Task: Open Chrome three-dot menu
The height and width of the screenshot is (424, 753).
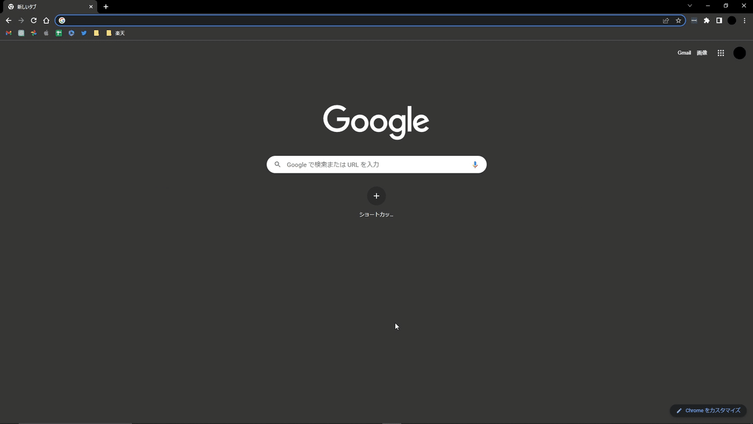Action: coord(744,21)
